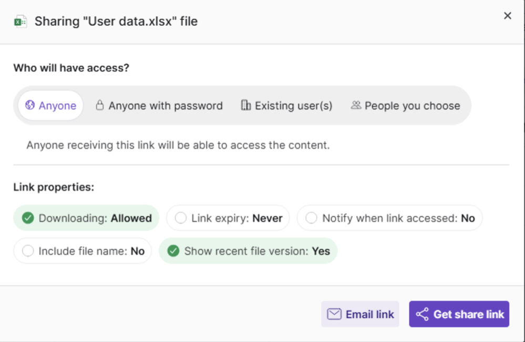This screenshot has width=525, height=342.
Task: Click the green checkmark next to Downloading
Action: [x=28, y=218]
